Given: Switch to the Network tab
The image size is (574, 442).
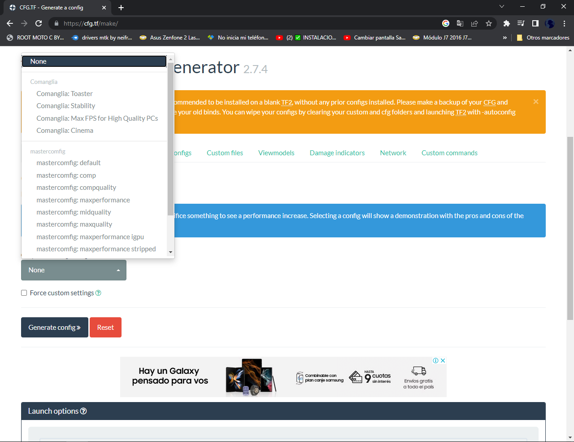Looking at the screenshot, I should point(393,153).
